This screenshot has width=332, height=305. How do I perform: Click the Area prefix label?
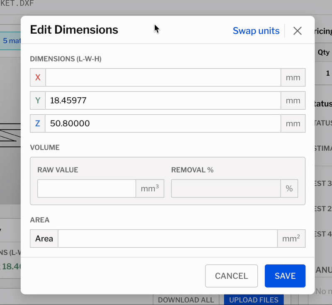point(44,239)
